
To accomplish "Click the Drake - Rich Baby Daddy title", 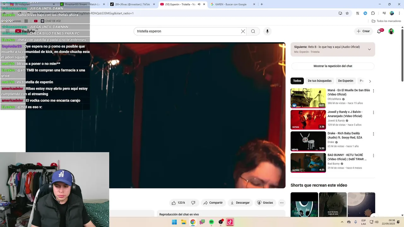I will [x=345, y=136].
